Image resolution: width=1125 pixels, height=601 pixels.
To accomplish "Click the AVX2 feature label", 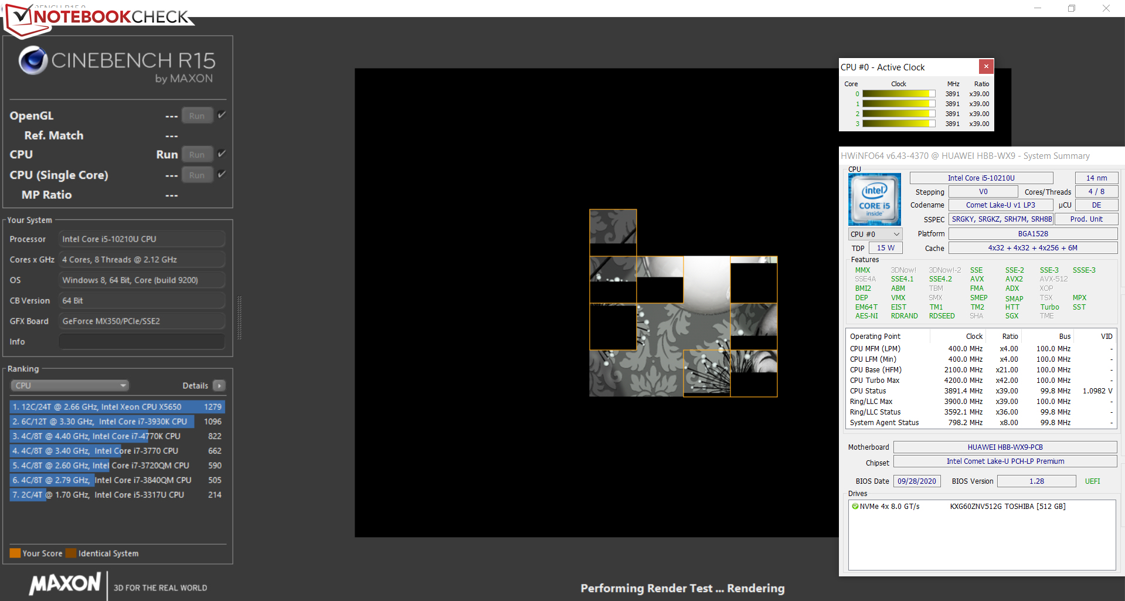I will [x=1014, y=279].
